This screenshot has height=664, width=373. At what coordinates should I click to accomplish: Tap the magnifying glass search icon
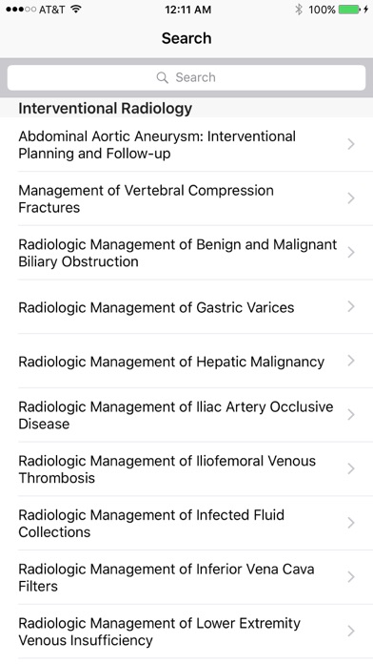coord(162,77)
